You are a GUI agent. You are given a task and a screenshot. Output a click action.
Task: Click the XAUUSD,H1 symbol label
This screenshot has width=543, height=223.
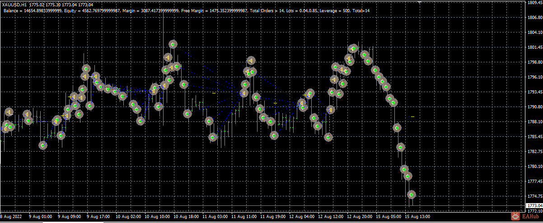point(15,5)
